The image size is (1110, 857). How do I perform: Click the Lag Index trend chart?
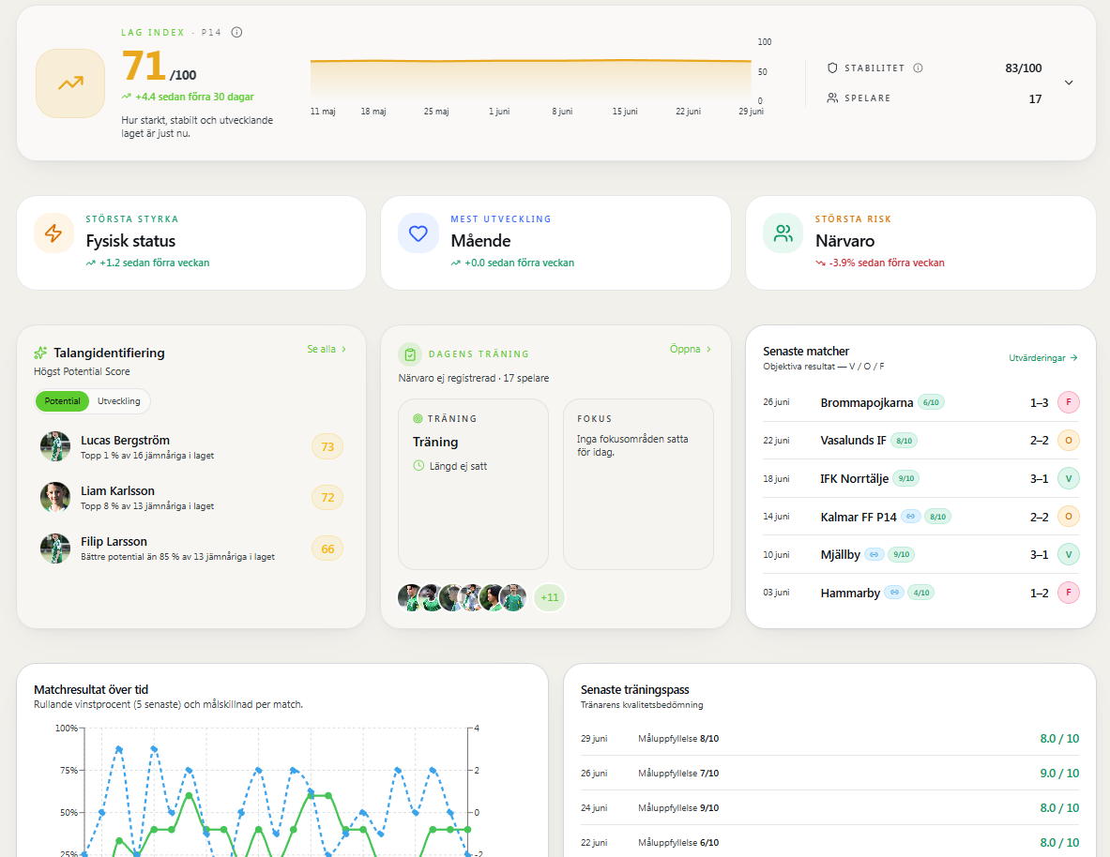[x=531, y=80]
